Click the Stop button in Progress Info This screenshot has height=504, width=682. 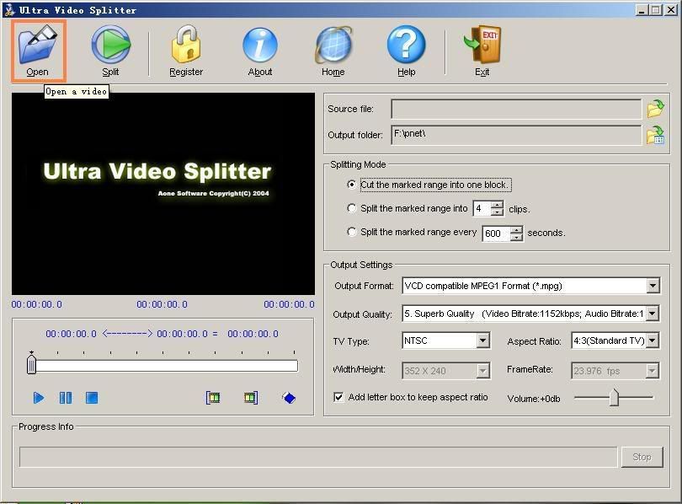[x=642, y=457]
